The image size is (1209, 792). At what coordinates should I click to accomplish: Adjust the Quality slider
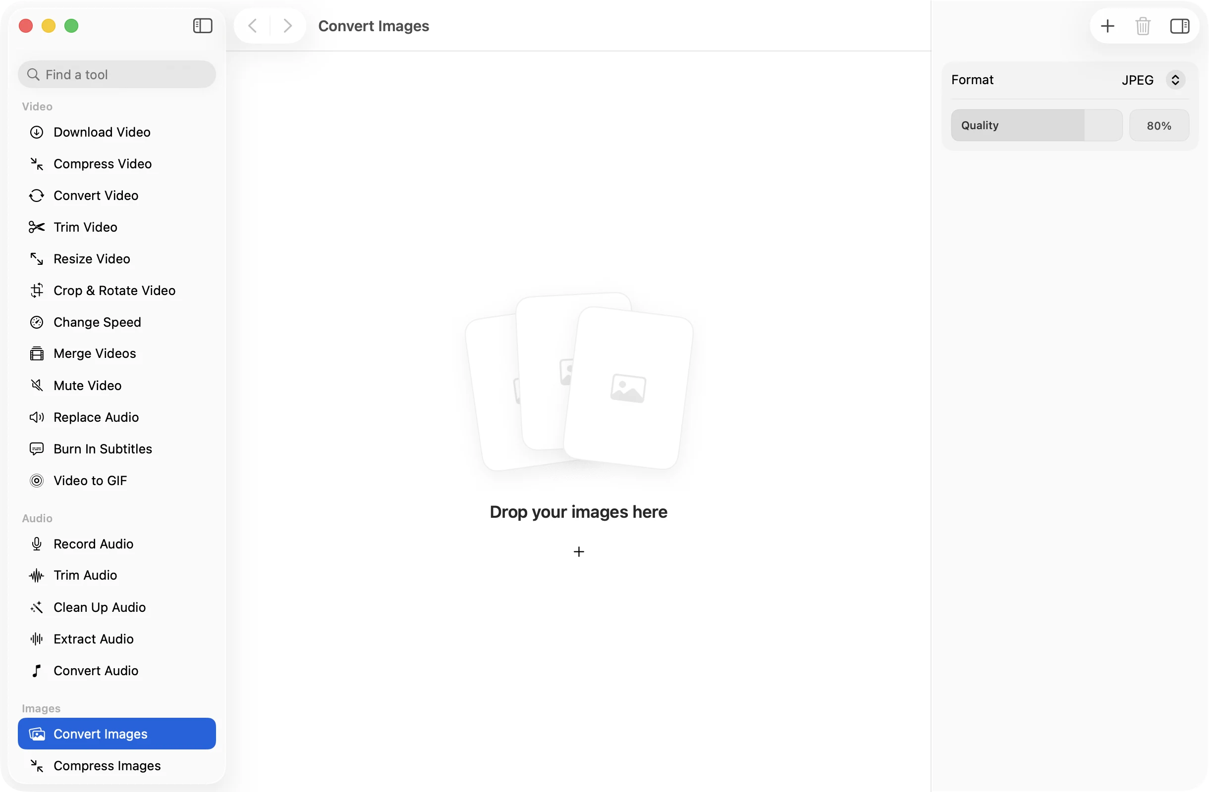[x=1037, y=125]
